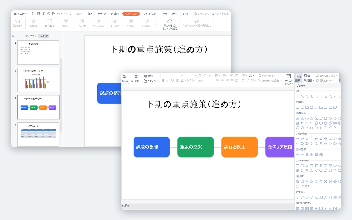Click the save disk icon in the quick toolbar
Image resolution: width=352 pixels, height=220 pixels.
pyautogui.click(x=38, y=14)
